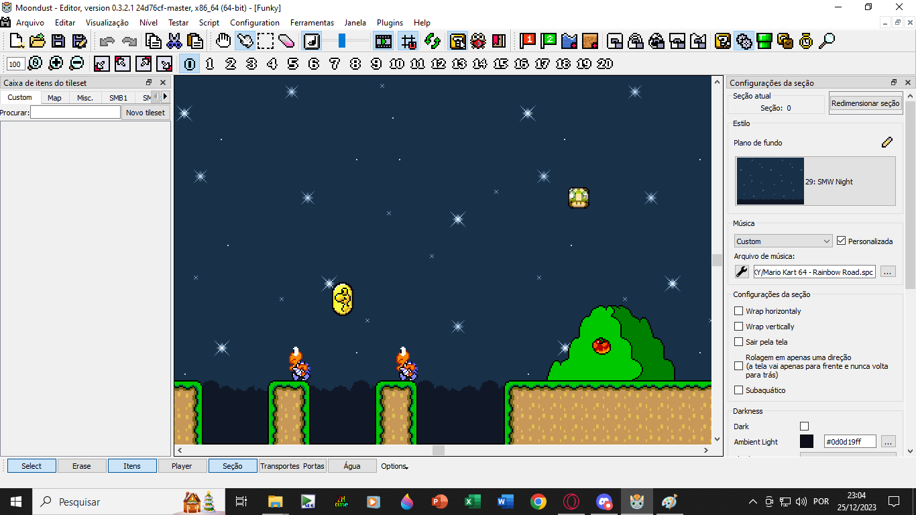Open Excel from the Windows taskbar
This screenshot has width=916, height=515.
(473, 502)
